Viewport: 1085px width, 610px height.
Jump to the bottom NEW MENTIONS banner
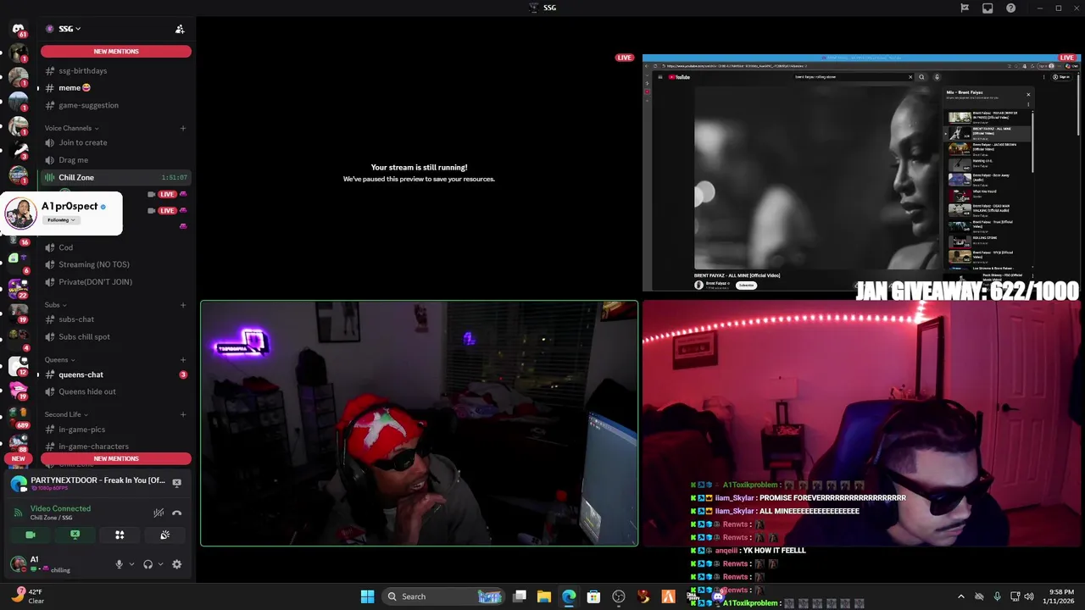[116, 458]
